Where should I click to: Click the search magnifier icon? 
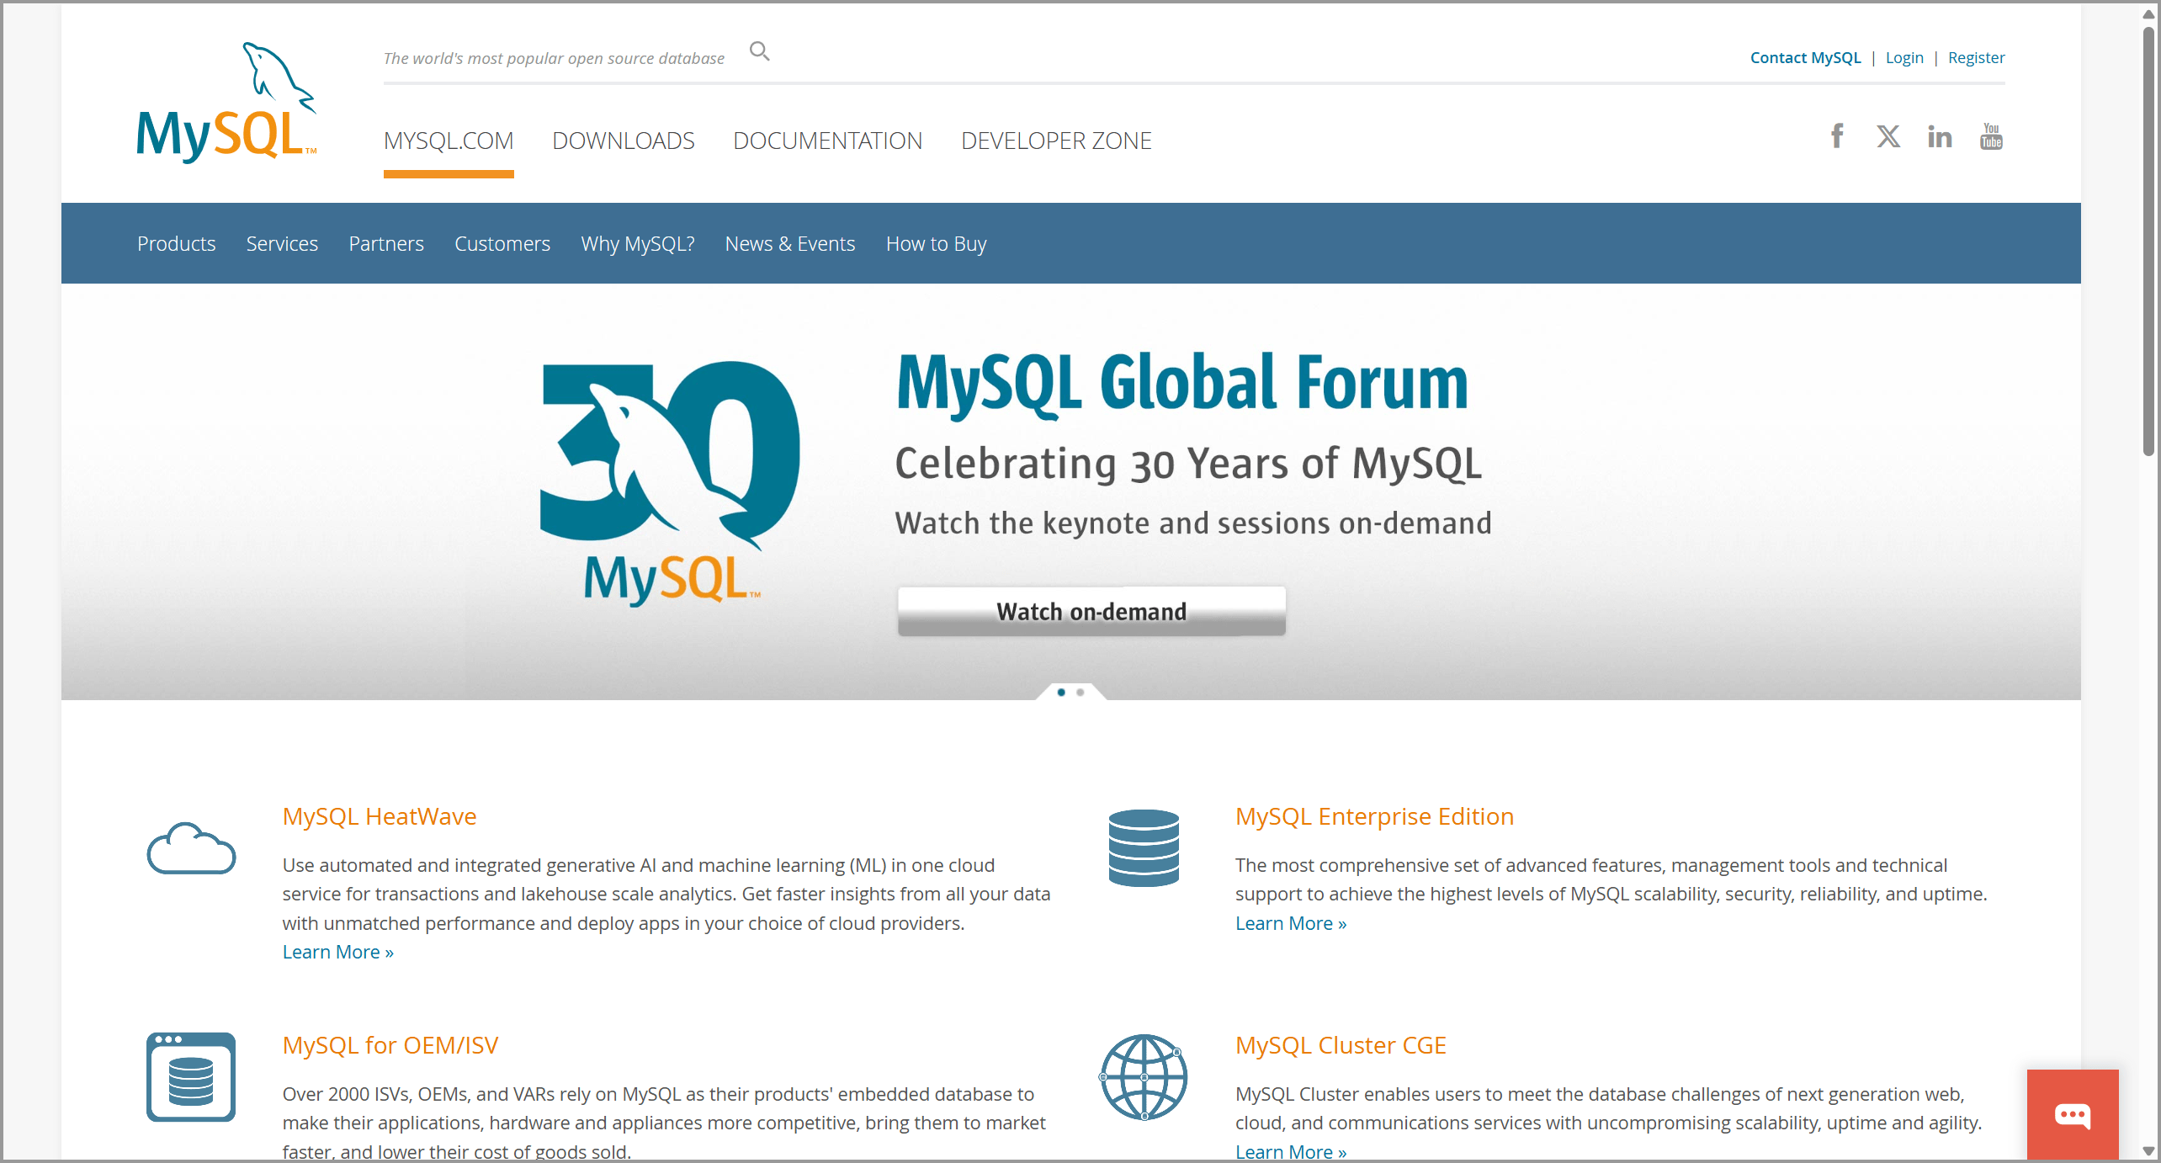coord(759,52)
